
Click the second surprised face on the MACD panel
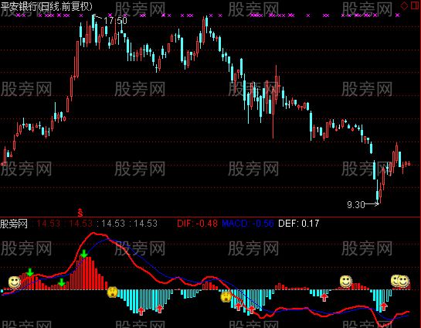pos(226,297)
